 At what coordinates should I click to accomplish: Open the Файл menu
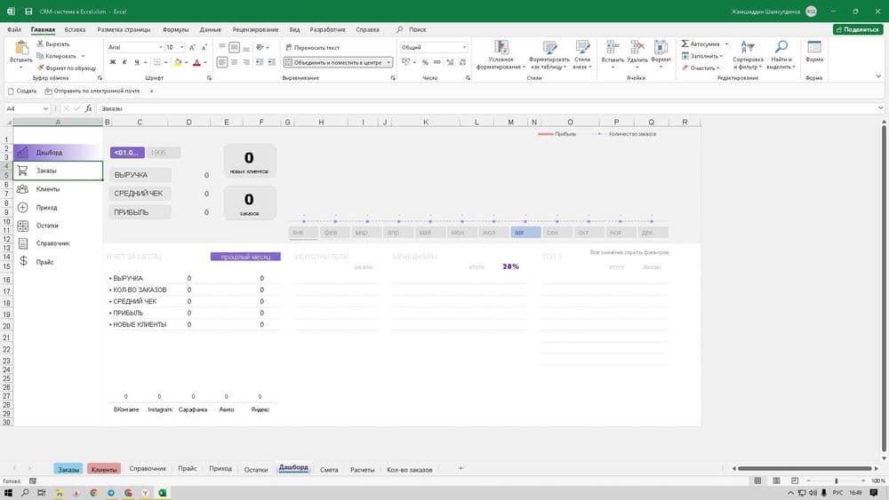point(14,29)
